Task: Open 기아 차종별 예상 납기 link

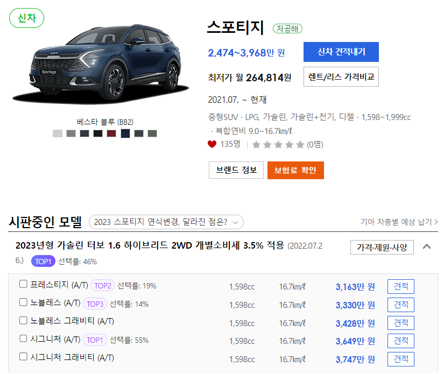Action: 399,222
